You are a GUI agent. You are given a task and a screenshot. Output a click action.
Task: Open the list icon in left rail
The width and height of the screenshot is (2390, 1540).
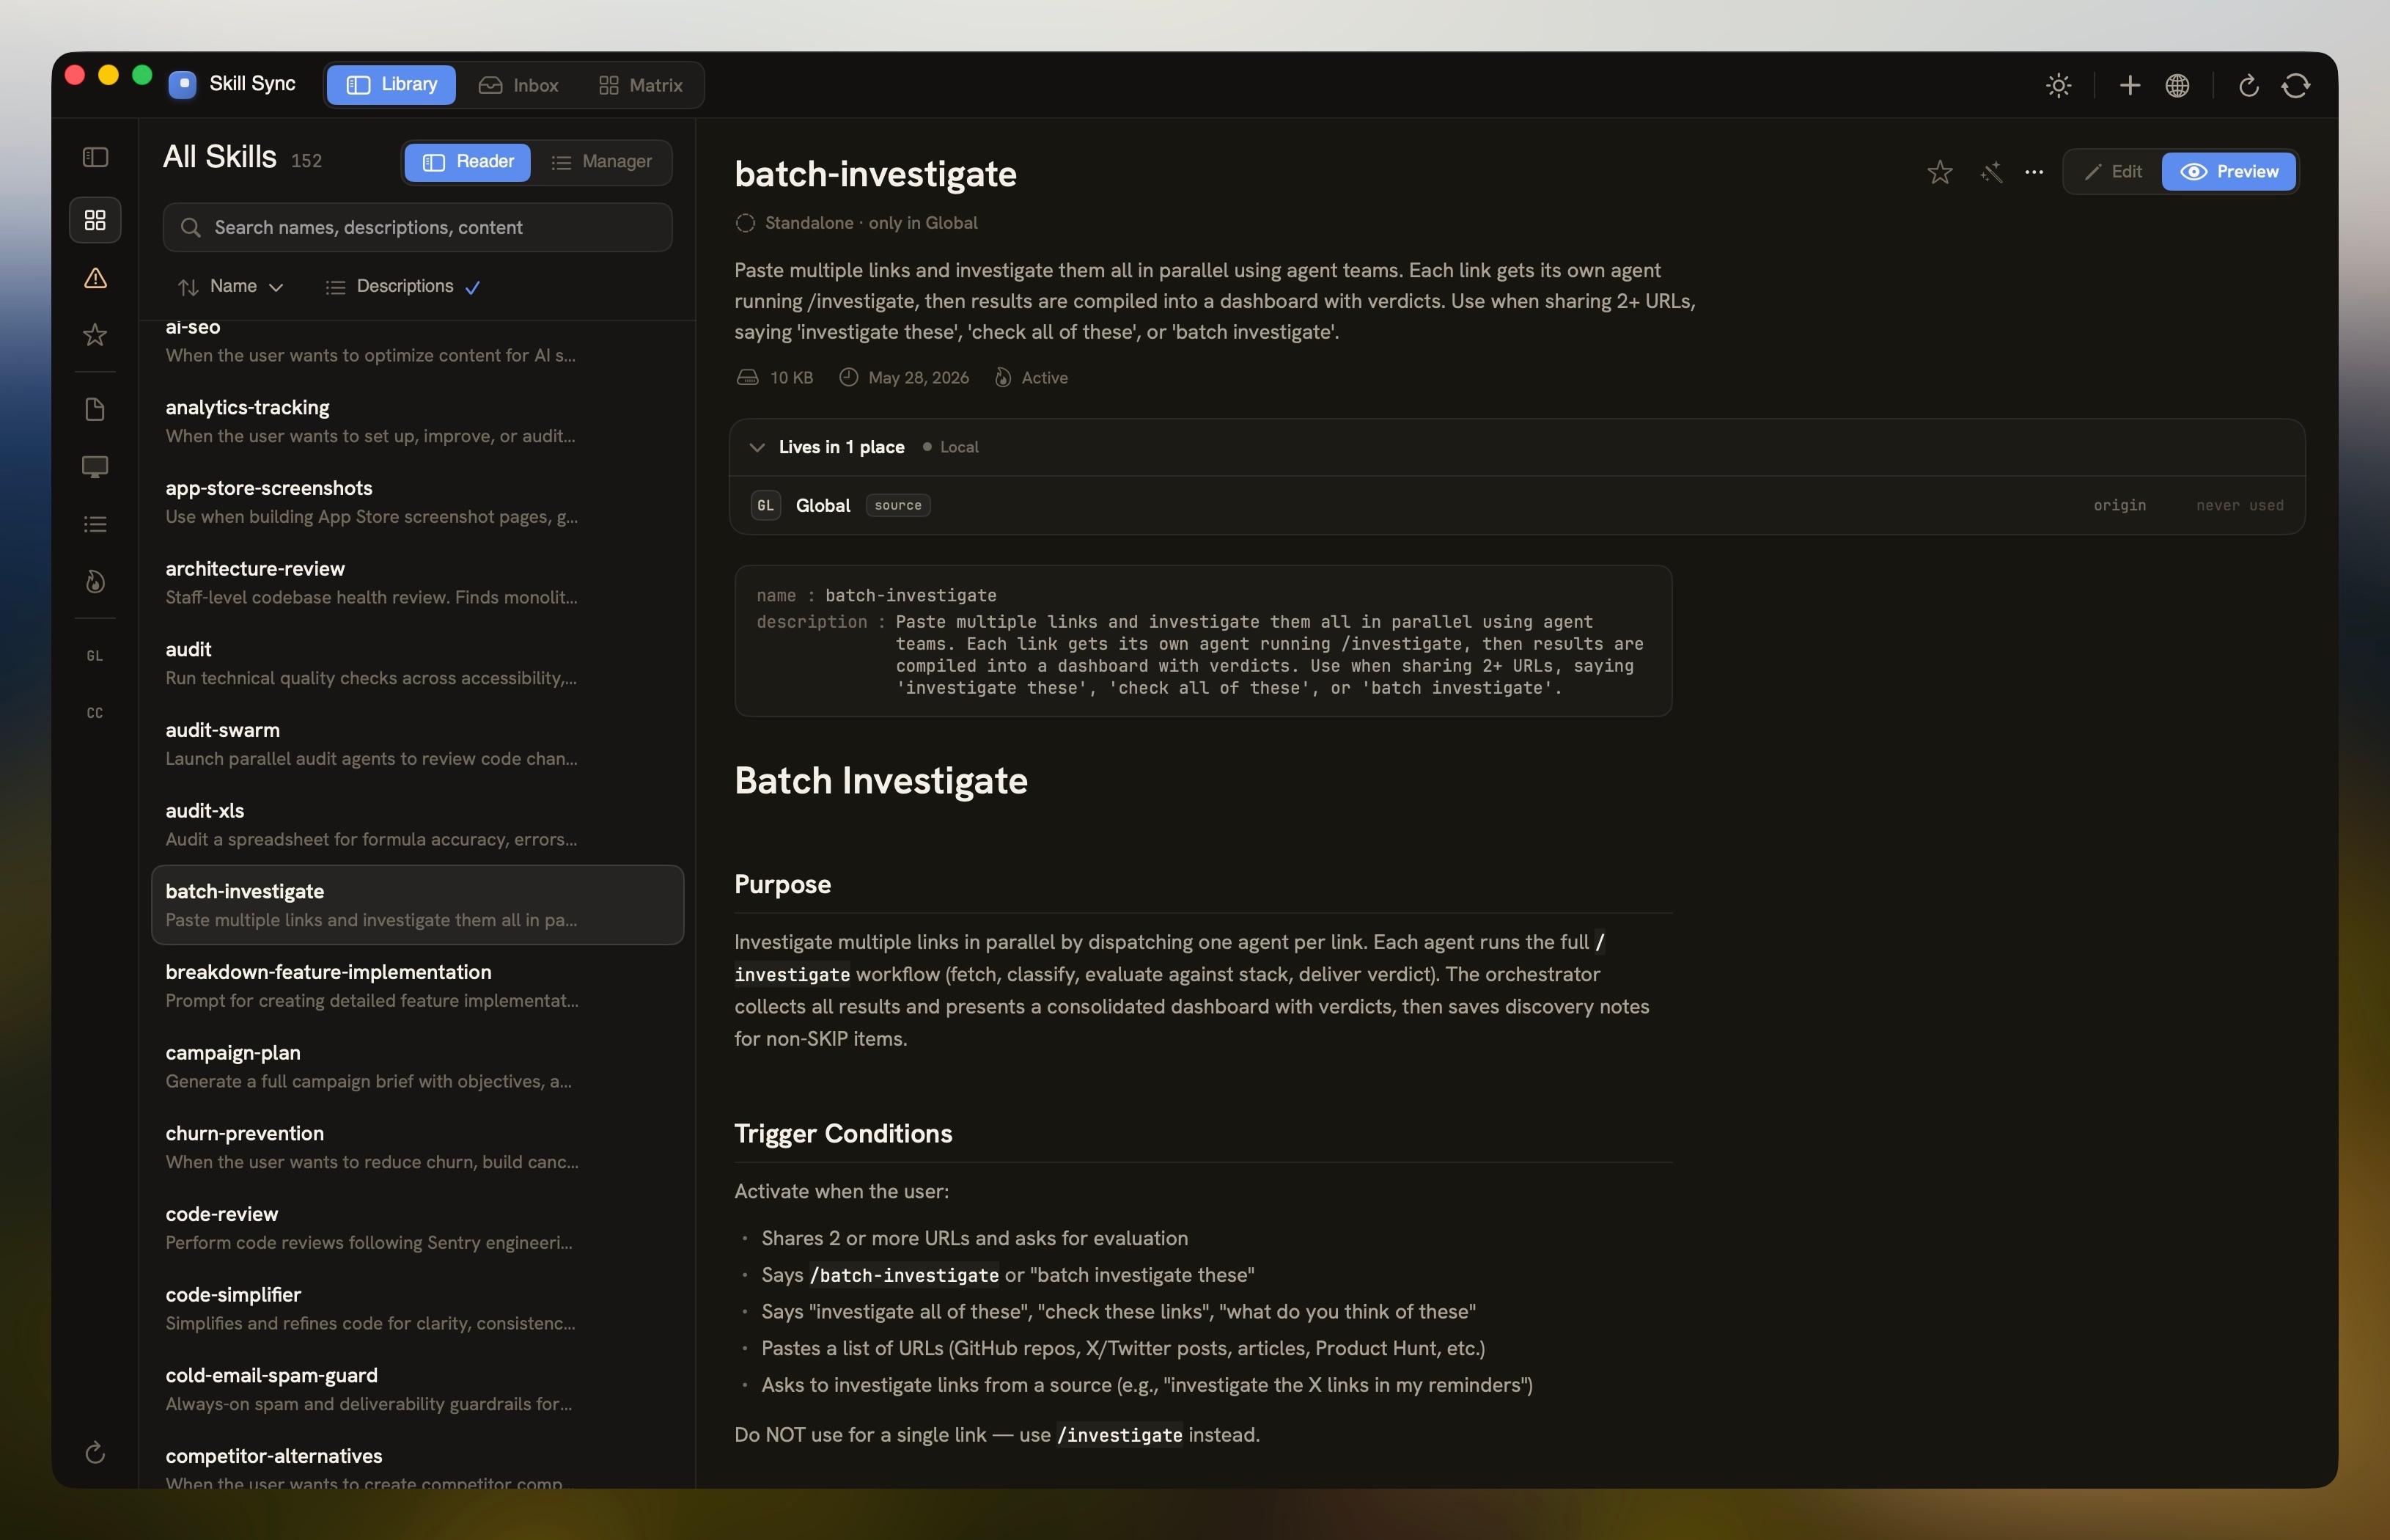[x=95, y=524]
